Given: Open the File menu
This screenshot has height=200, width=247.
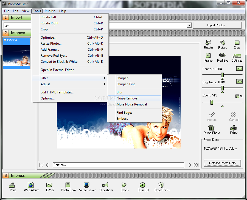Looking at the screenshot, I should coord(7,11).
